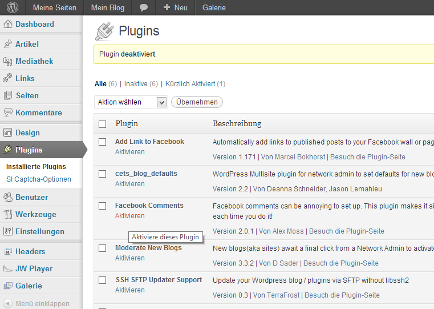Open the Design menu item

click(27, 133)
